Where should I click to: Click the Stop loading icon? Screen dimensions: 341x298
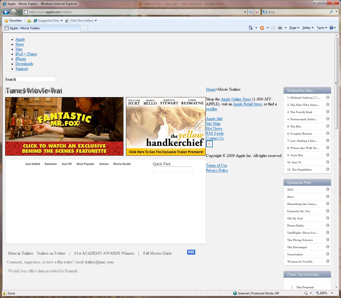(x=257, y=12)
